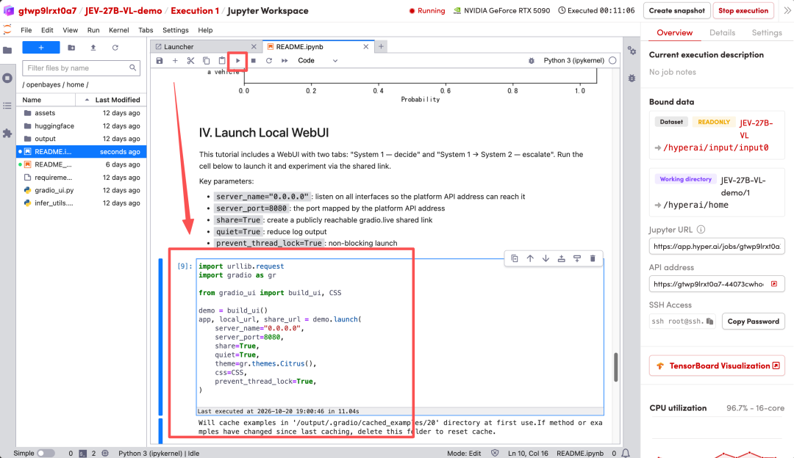Click the Create snapshot button
This screenshot has height=458, width=794.
tap(676, 10)
